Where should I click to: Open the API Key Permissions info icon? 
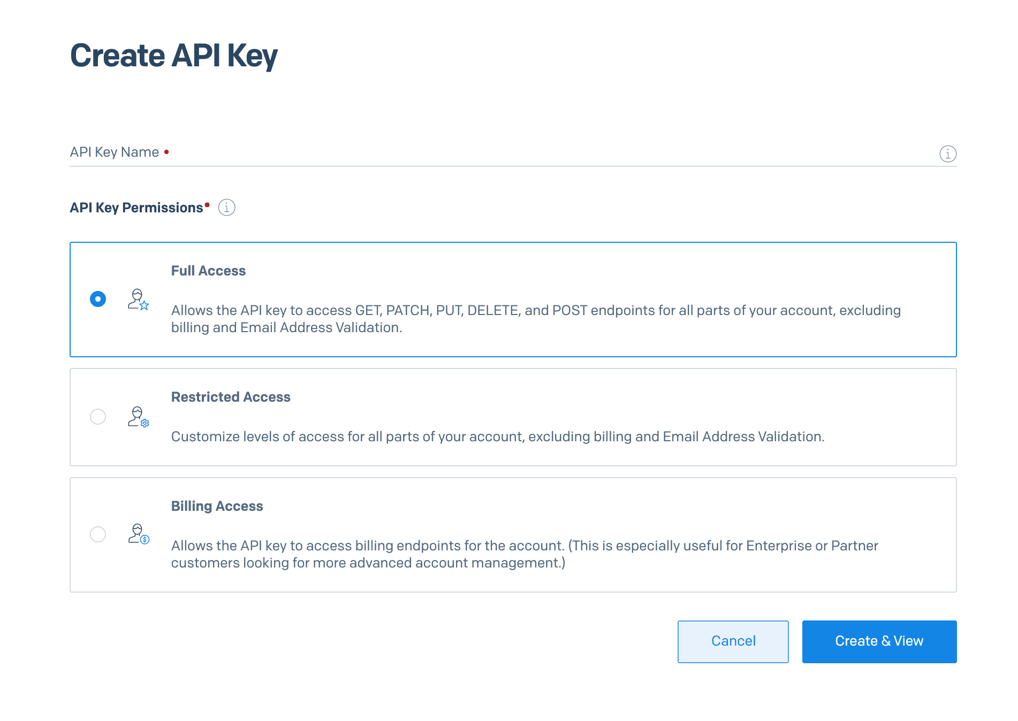point(227,208)
